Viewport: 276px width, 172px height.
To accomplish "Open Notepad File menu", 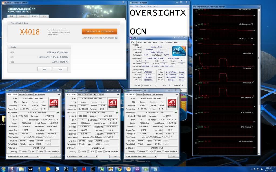I will pyautogui.click(x=131, y=6).
